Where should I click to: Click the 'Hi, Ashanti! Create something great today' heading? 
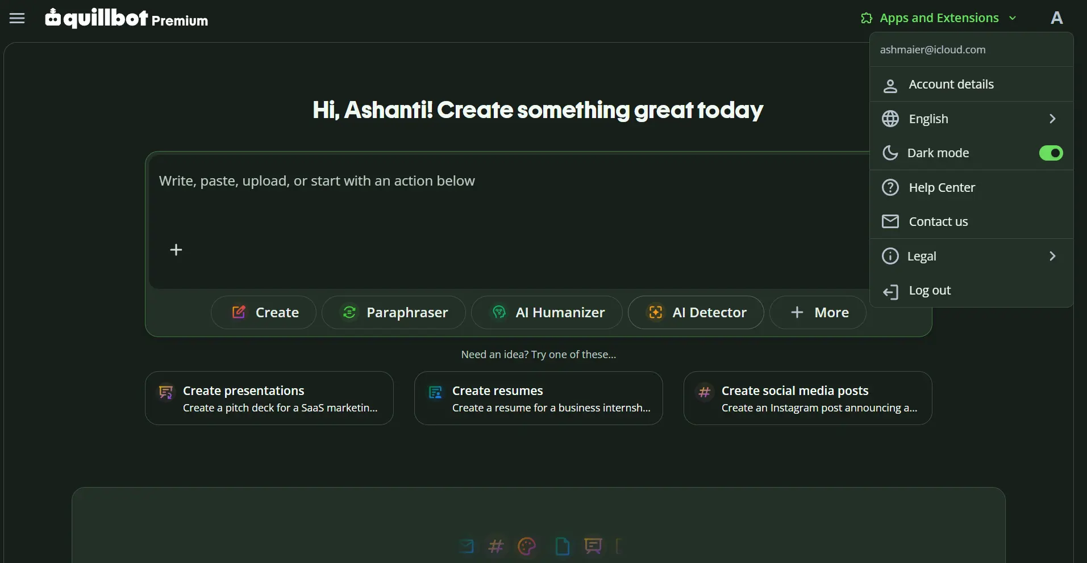(538, 110)
